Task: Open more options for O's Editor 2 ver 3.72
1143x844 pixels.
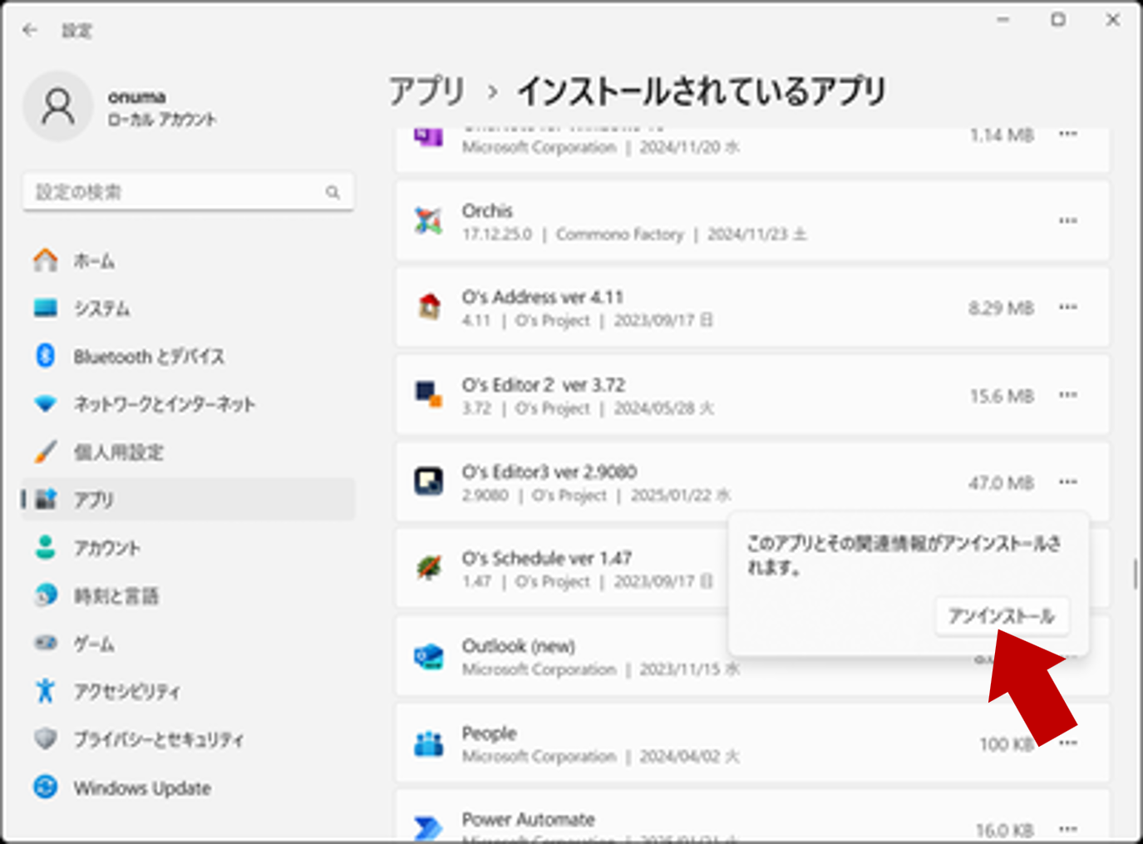Action: [1068, 395]
